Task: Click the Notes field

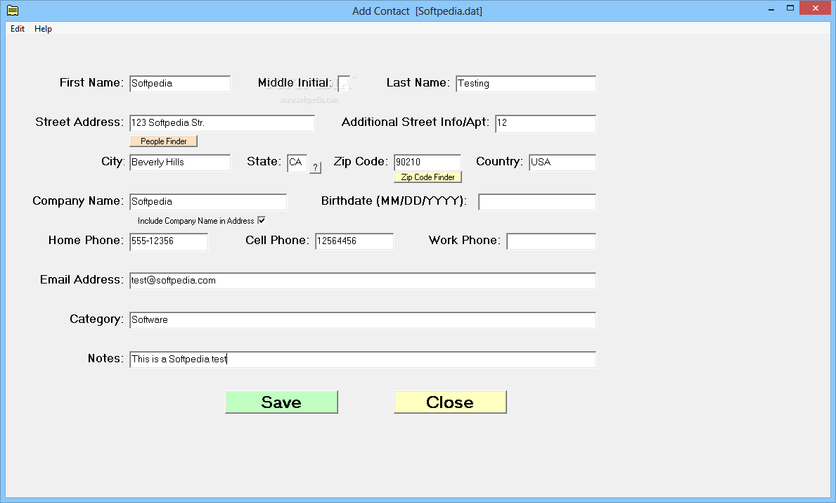Action: click(363, 360)
